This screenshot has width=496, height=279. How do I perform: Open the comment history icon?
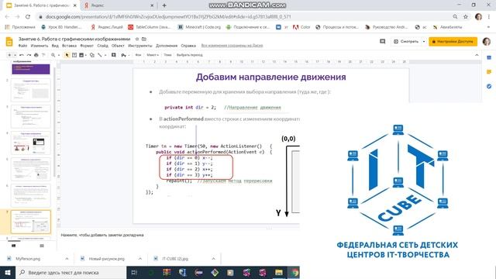pyautogui.click(x=382, y=41)
